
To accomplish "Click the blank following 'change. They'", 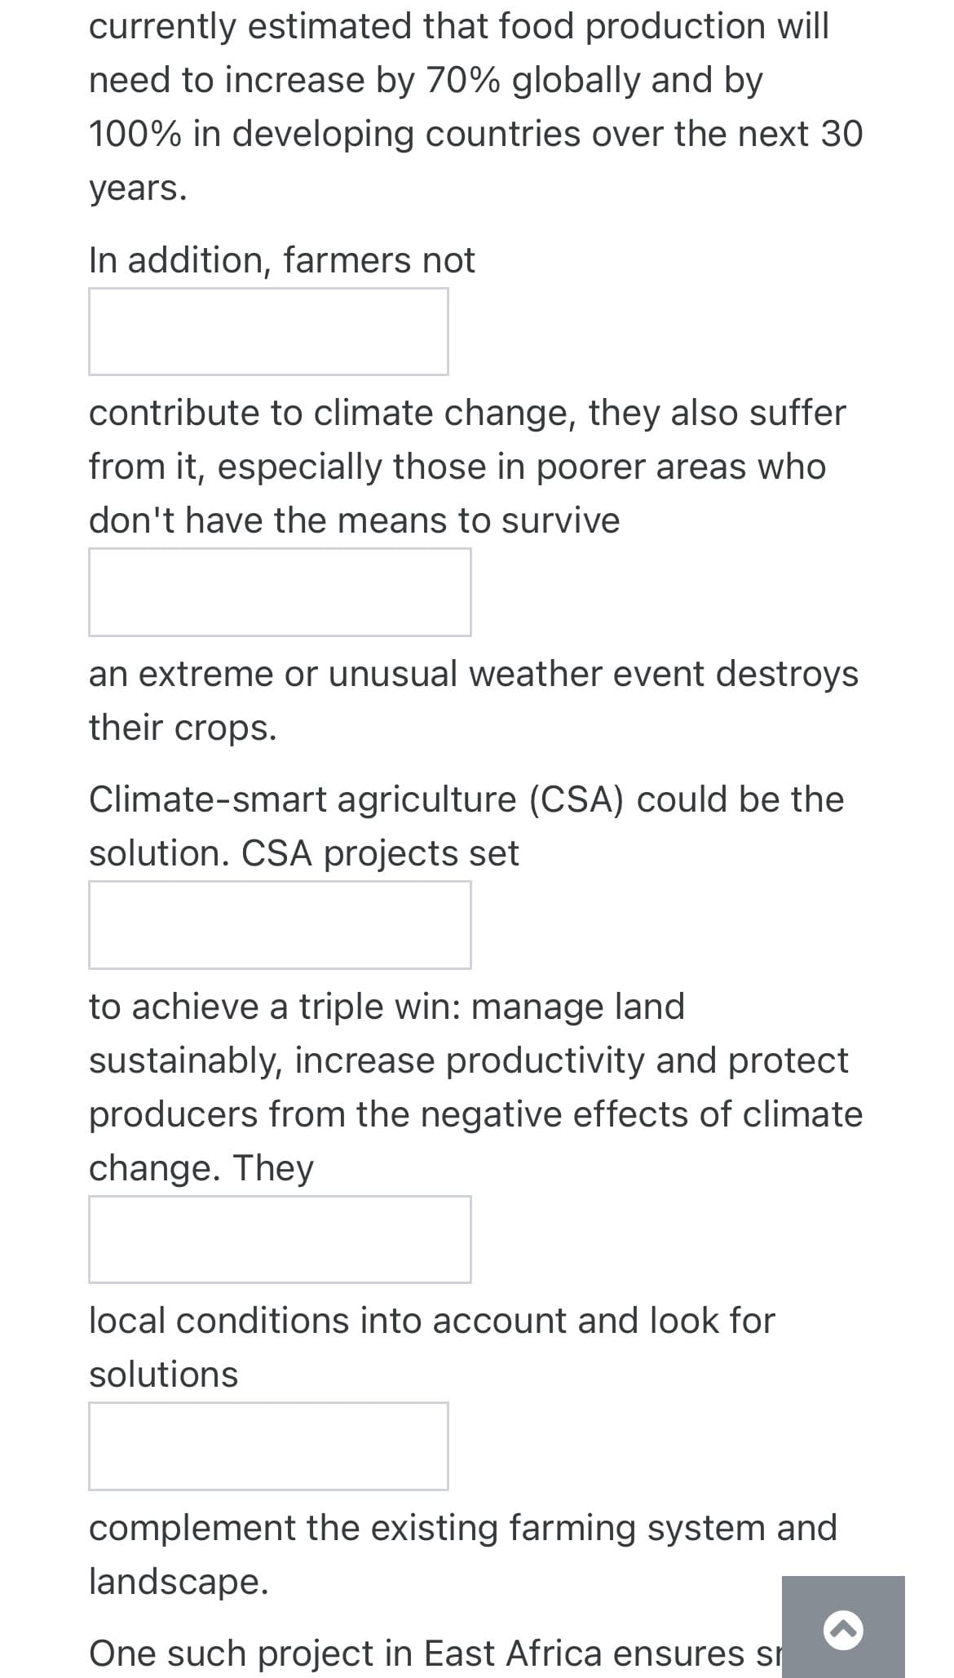I will 280,1239.
